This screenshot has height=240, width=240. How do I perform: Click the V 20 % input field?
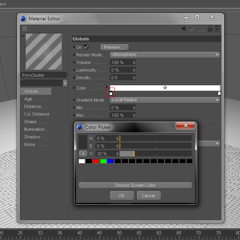coord(106,154)
